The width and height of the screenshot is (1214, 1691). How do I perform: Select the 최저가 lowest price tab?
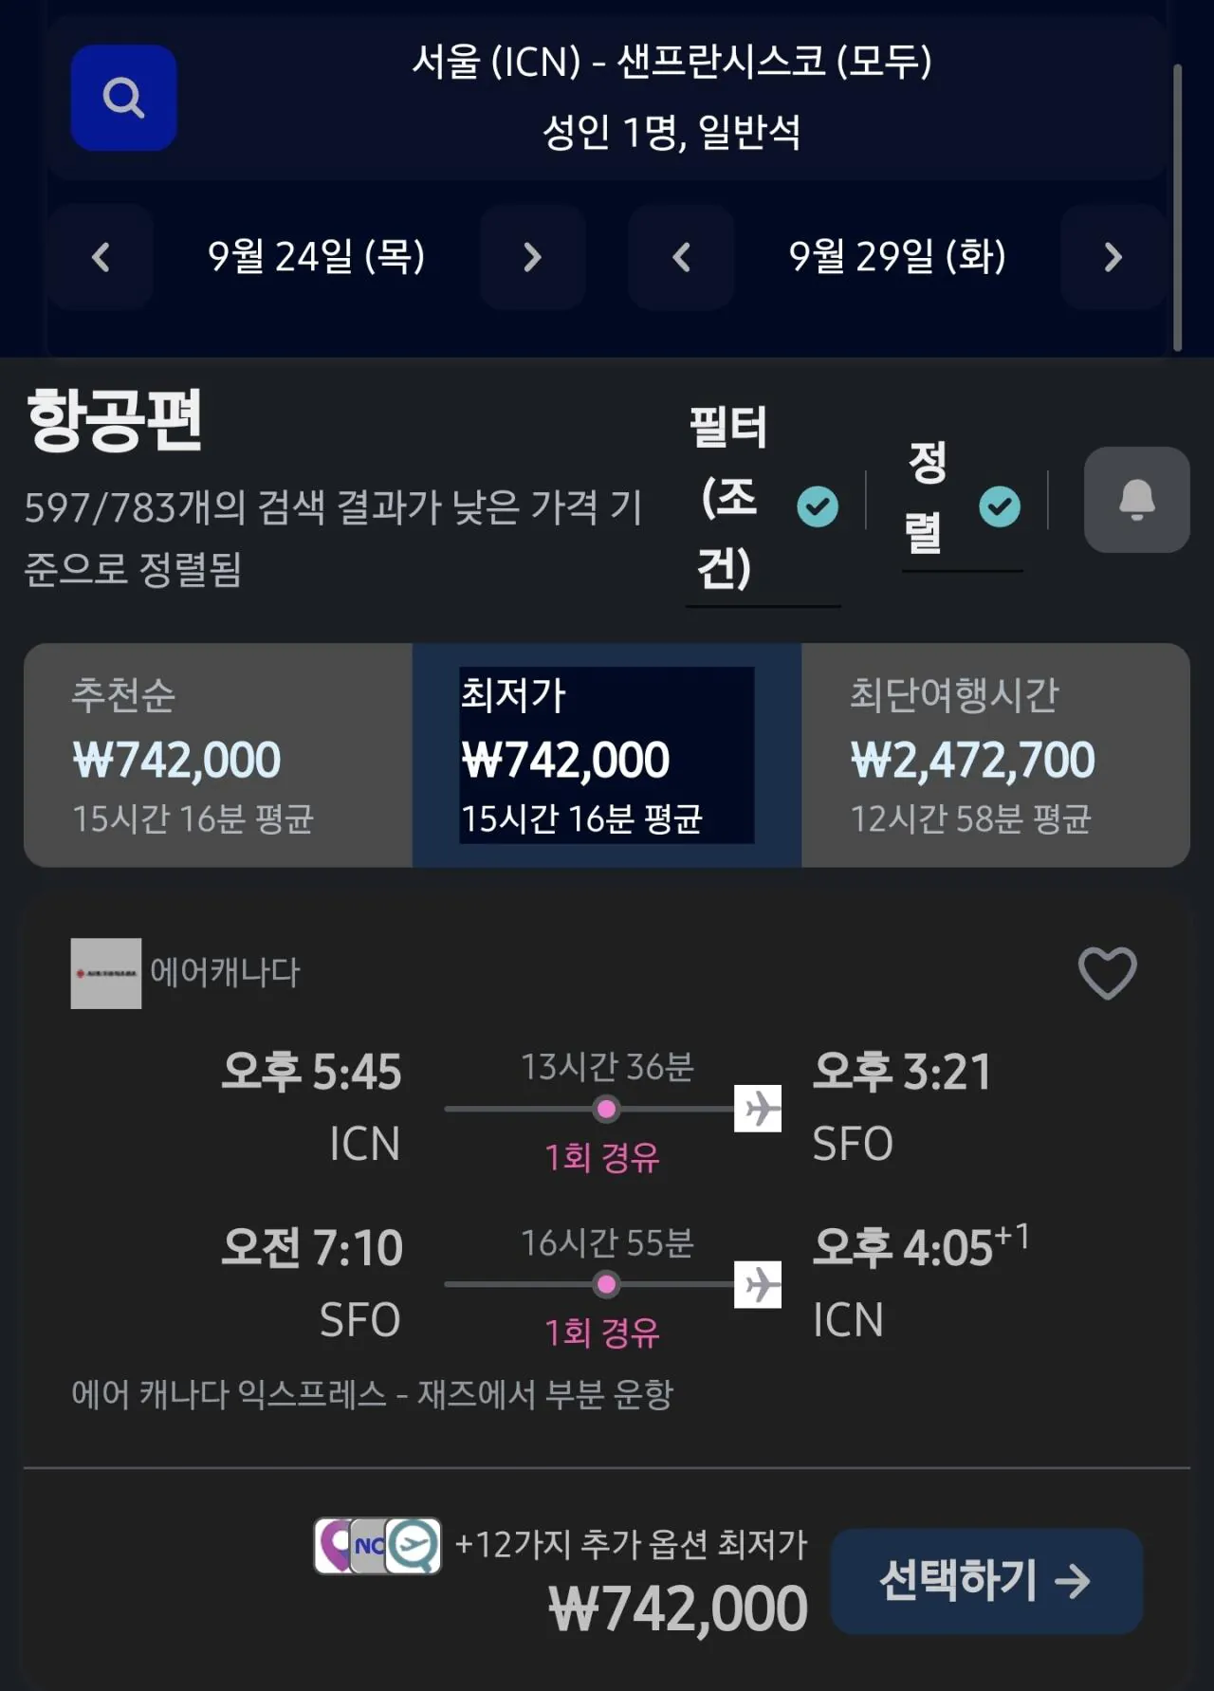(x=607, y=755)
